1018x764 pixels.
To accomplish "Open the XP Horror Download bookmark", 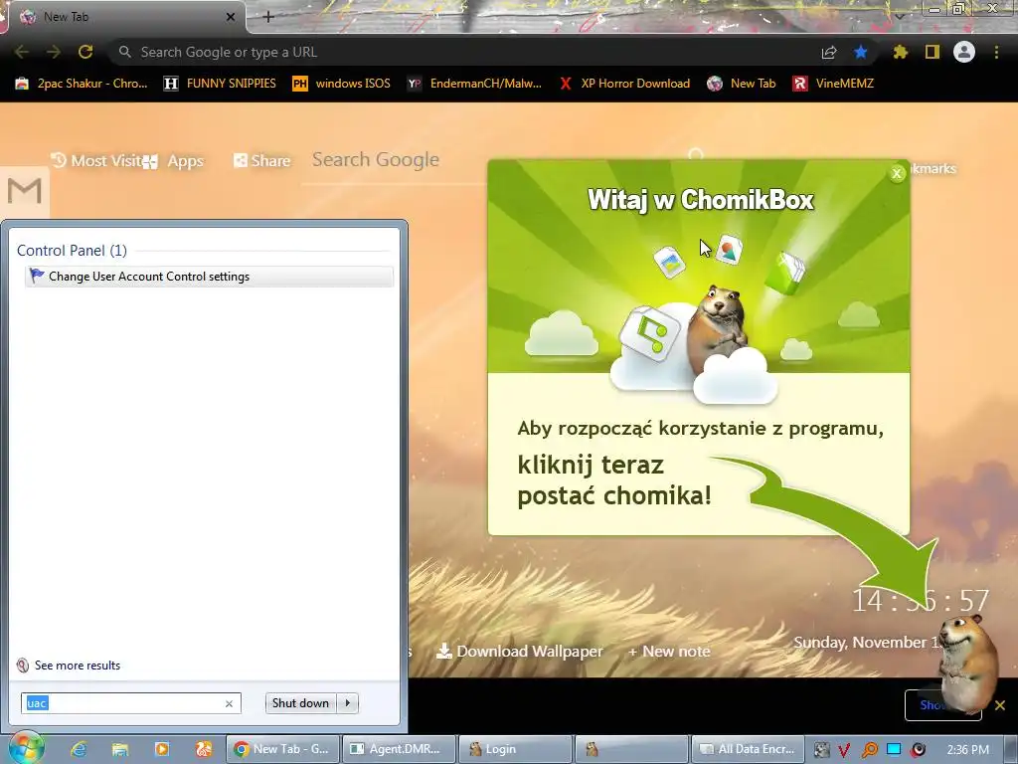I will [624, 84].
